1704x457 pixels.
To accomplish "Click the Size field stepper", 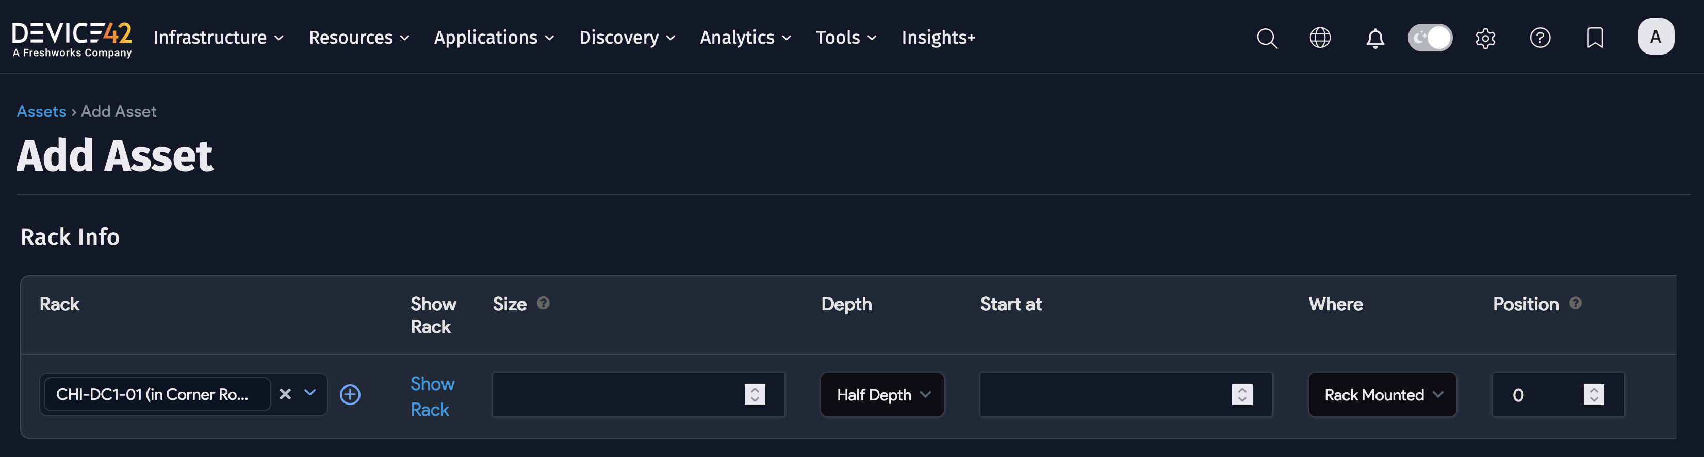I will [x=755, y=395].
